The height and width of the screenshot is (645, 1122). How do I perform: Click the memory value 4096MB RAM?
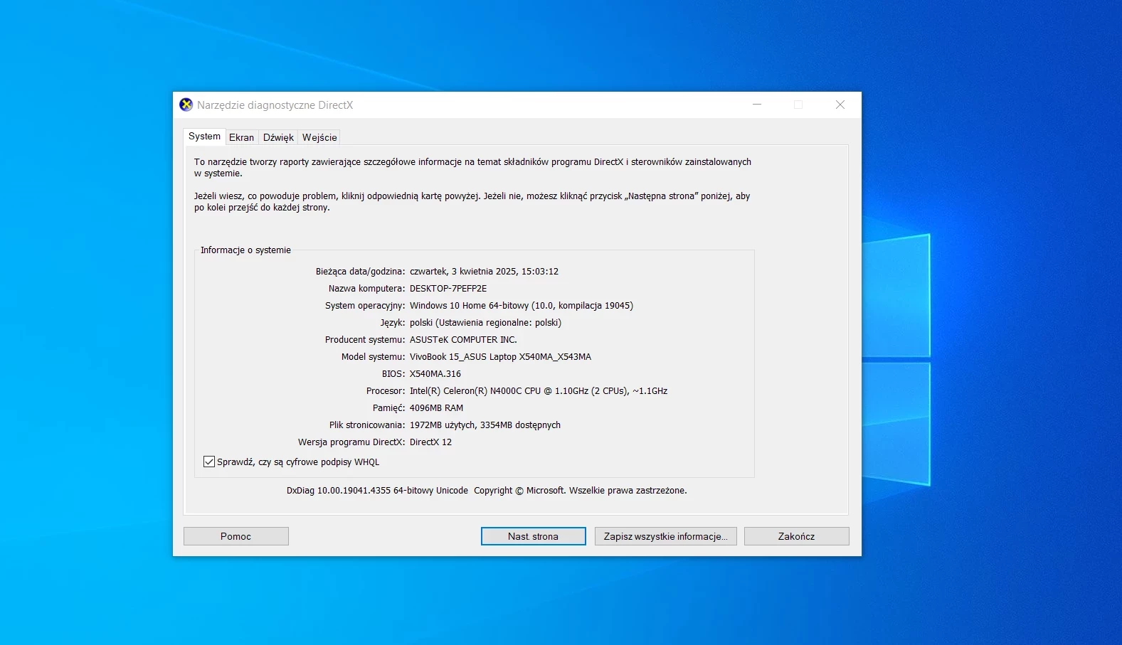(x=436, y=408)
